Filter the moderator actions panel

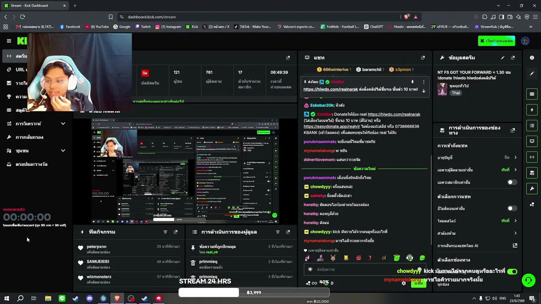[278, 232]
